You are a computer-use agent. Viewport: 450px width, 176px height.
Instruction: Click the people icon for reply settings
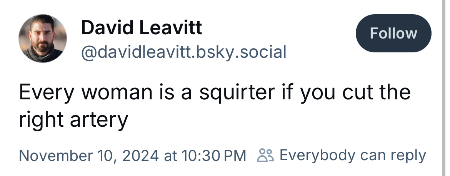click(x=265, y=156)
